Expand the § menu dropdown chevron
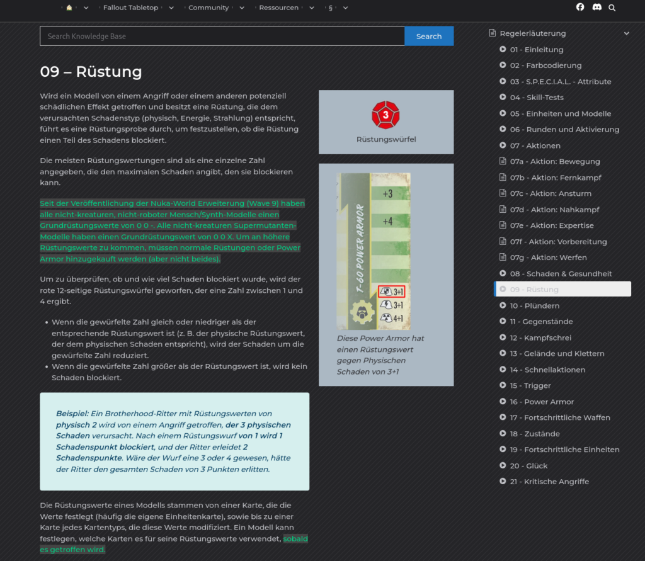645x561 pixels. coord(346,8)
